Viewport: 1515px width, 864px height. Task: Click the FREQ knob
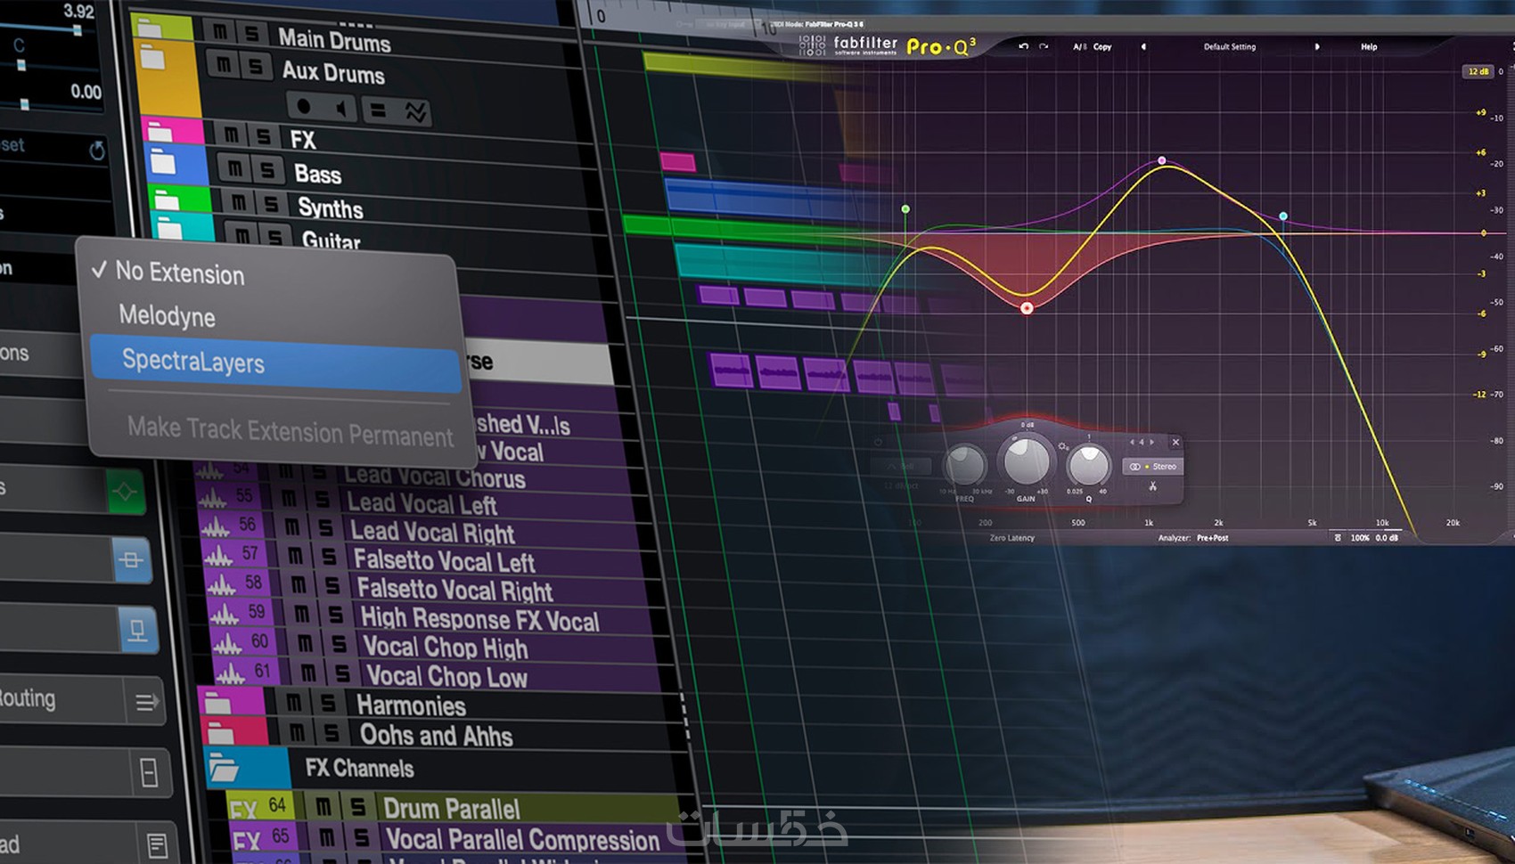(965, 464)
